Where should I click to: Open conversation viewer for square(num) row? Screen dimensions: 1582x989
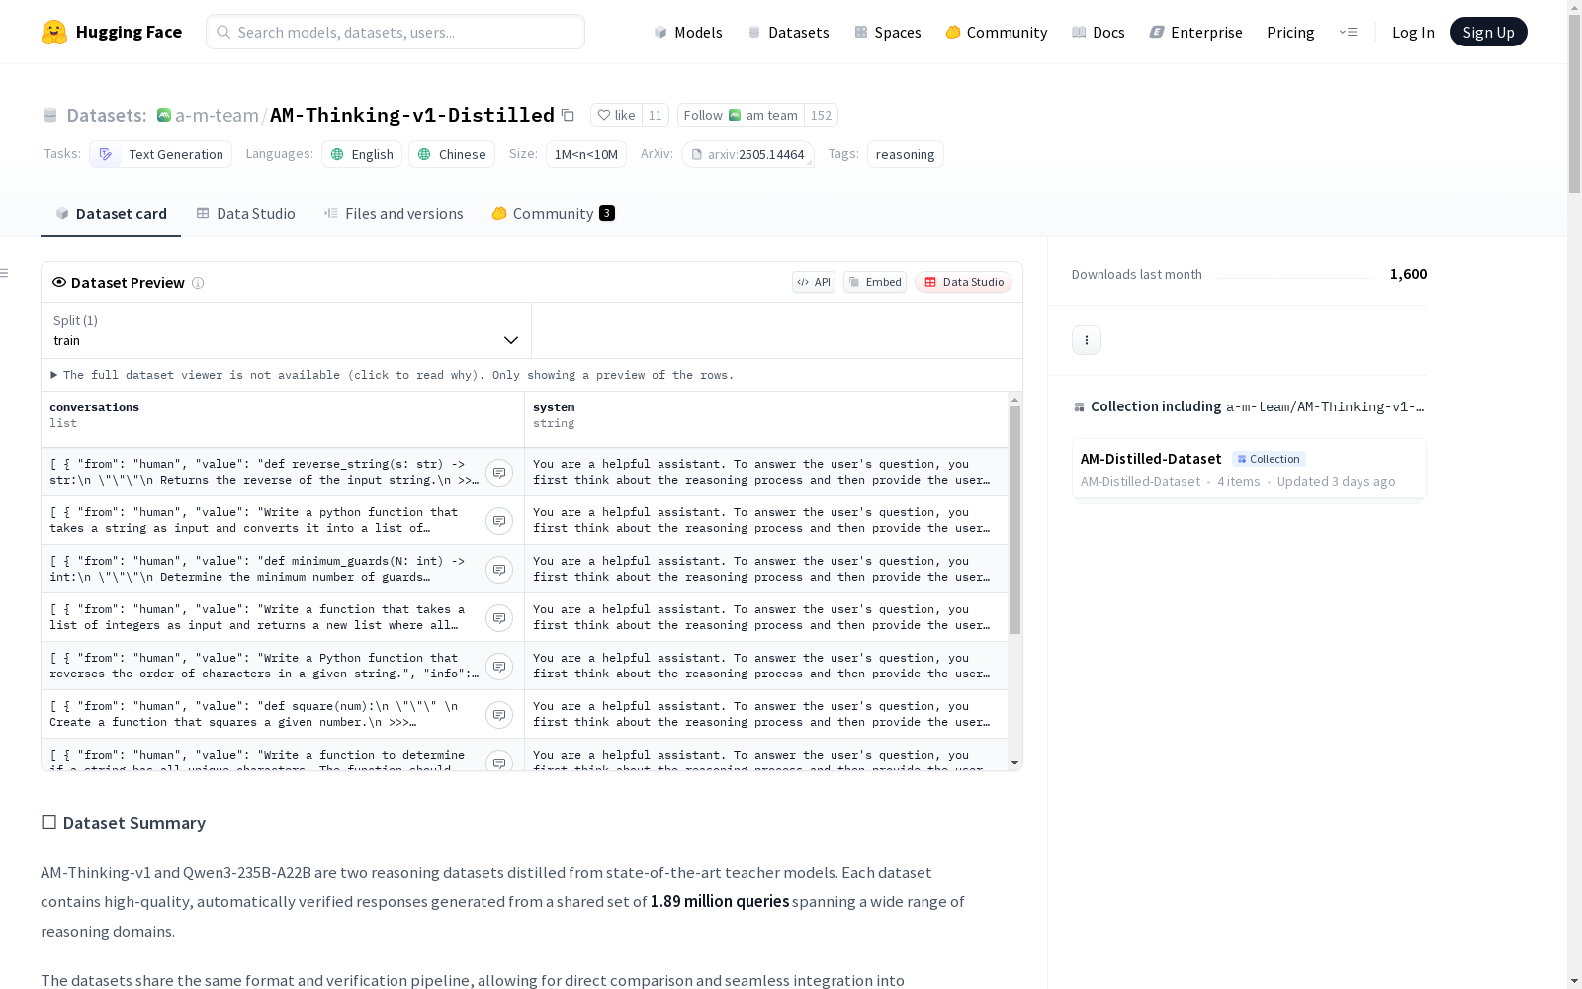point(499,715)
